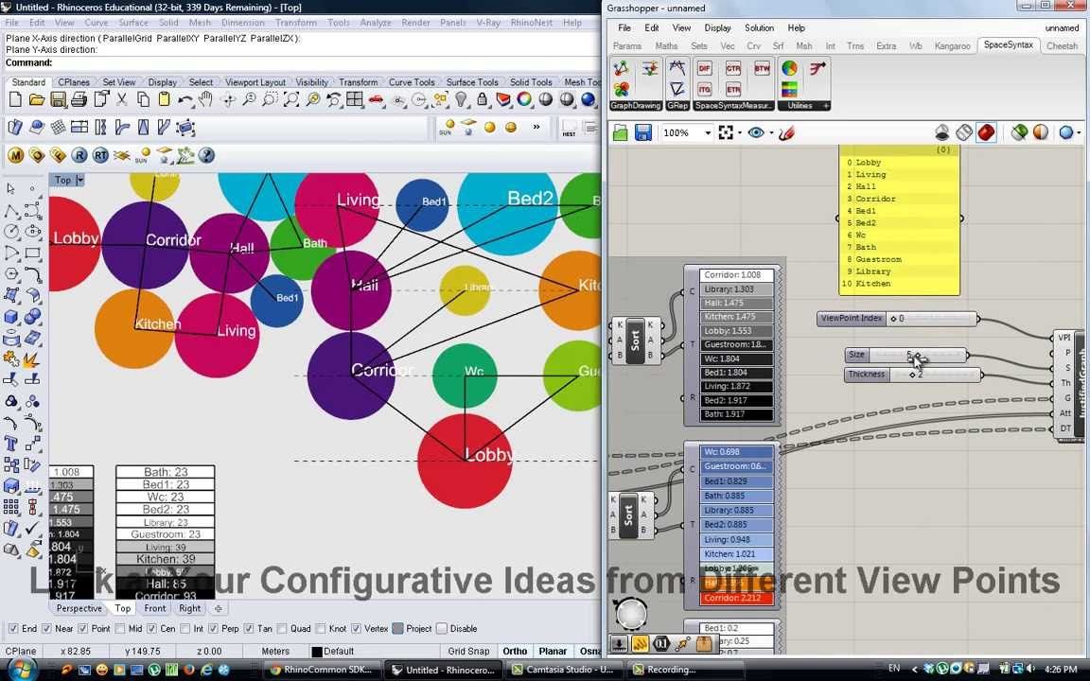Open Grasshopper Solution menu

[759, 27]
